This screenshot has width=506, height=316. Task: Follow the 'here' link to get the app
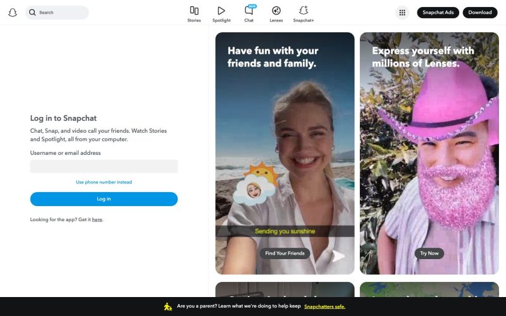pos(97,219)
